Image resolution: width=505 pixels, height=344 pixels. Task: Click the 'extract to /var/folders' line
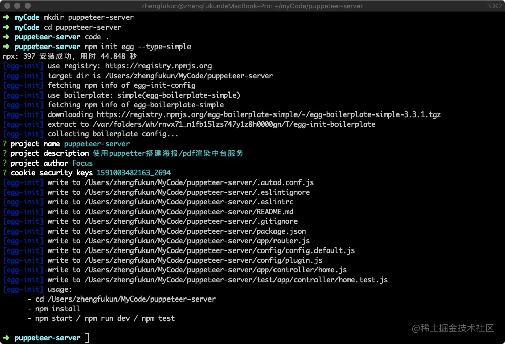(x=189, y=124)
